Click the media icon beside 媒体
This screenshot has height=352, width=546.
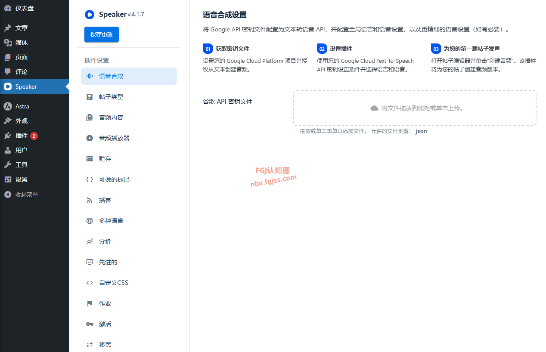pos(8,43)
